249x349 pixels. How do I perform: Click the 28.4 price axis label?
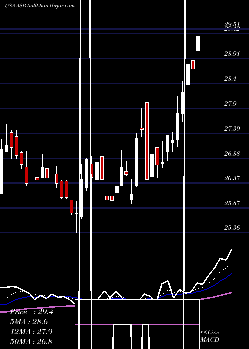click(230, 79)
